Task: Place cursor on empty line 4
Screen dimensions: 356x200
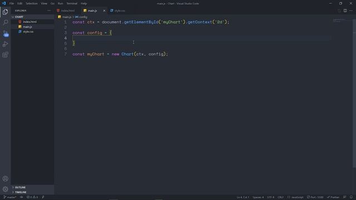Action: click(x=201, y=38)
